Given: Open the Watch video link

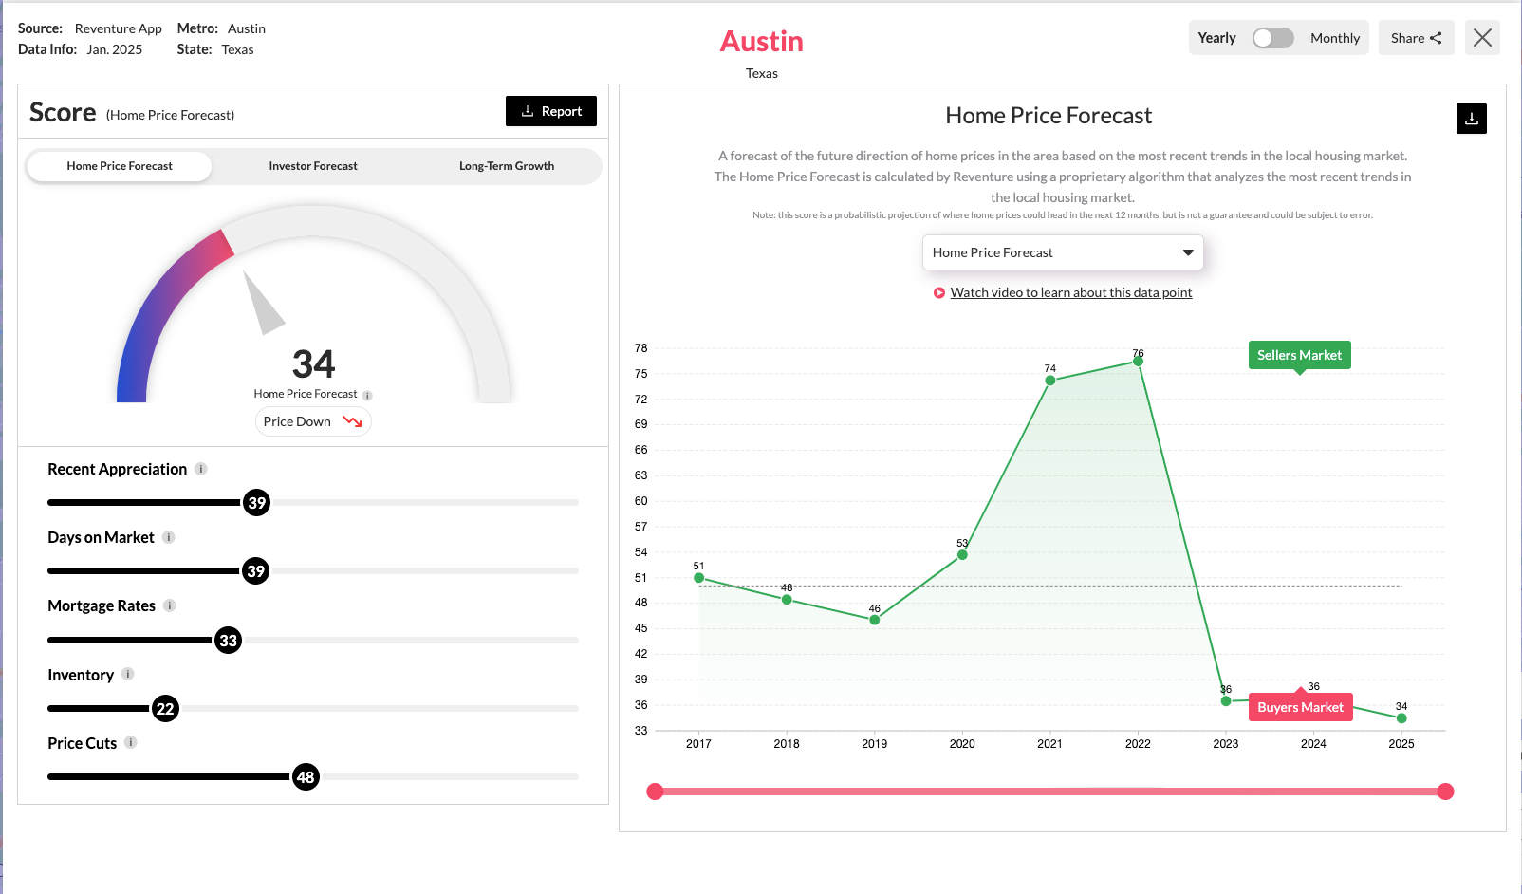Looking at the screenshot, I should (x=1070, y=292).
